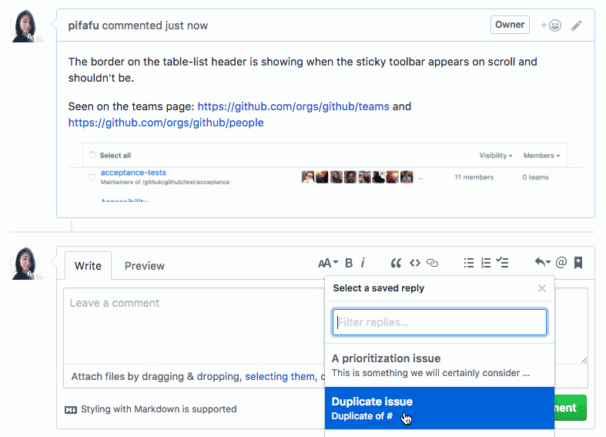This screenshot has width=606, height=437.
Task: Edit the comment using the pencil icon
Action: click(x=577, y=25)
